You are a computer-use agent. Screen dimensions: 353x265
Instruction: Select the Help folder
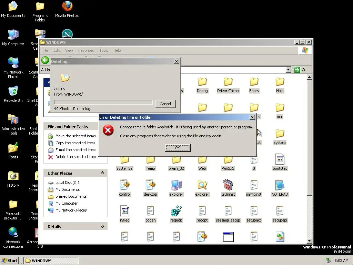[280, 85]
